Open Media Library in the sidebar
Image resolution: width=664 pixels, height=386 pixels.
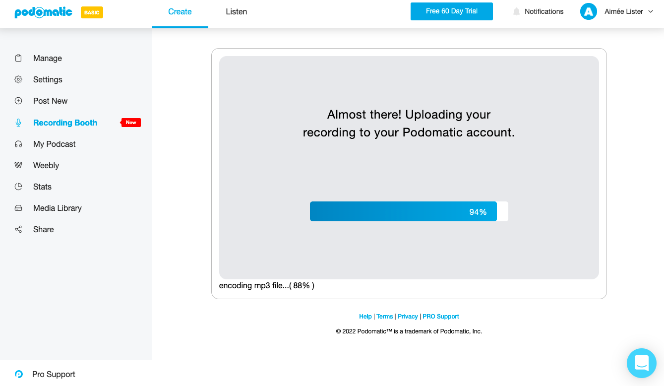point(58,208)
